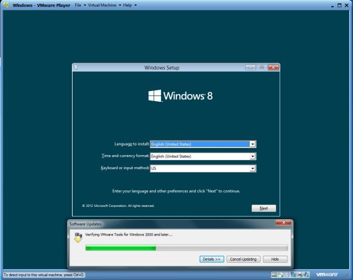Close the Software Updates dialog
This screenshot has height=280, width=353.
(x=284, y=222)
